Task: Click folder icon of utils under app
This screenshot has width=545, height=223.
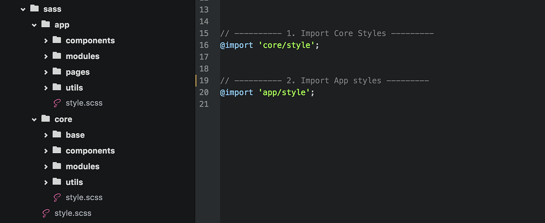Action: 57,87
